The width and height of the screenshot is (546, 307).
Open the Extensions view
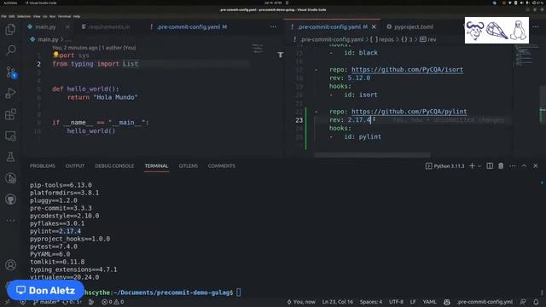pyautogui.click(x=10, y=114)
